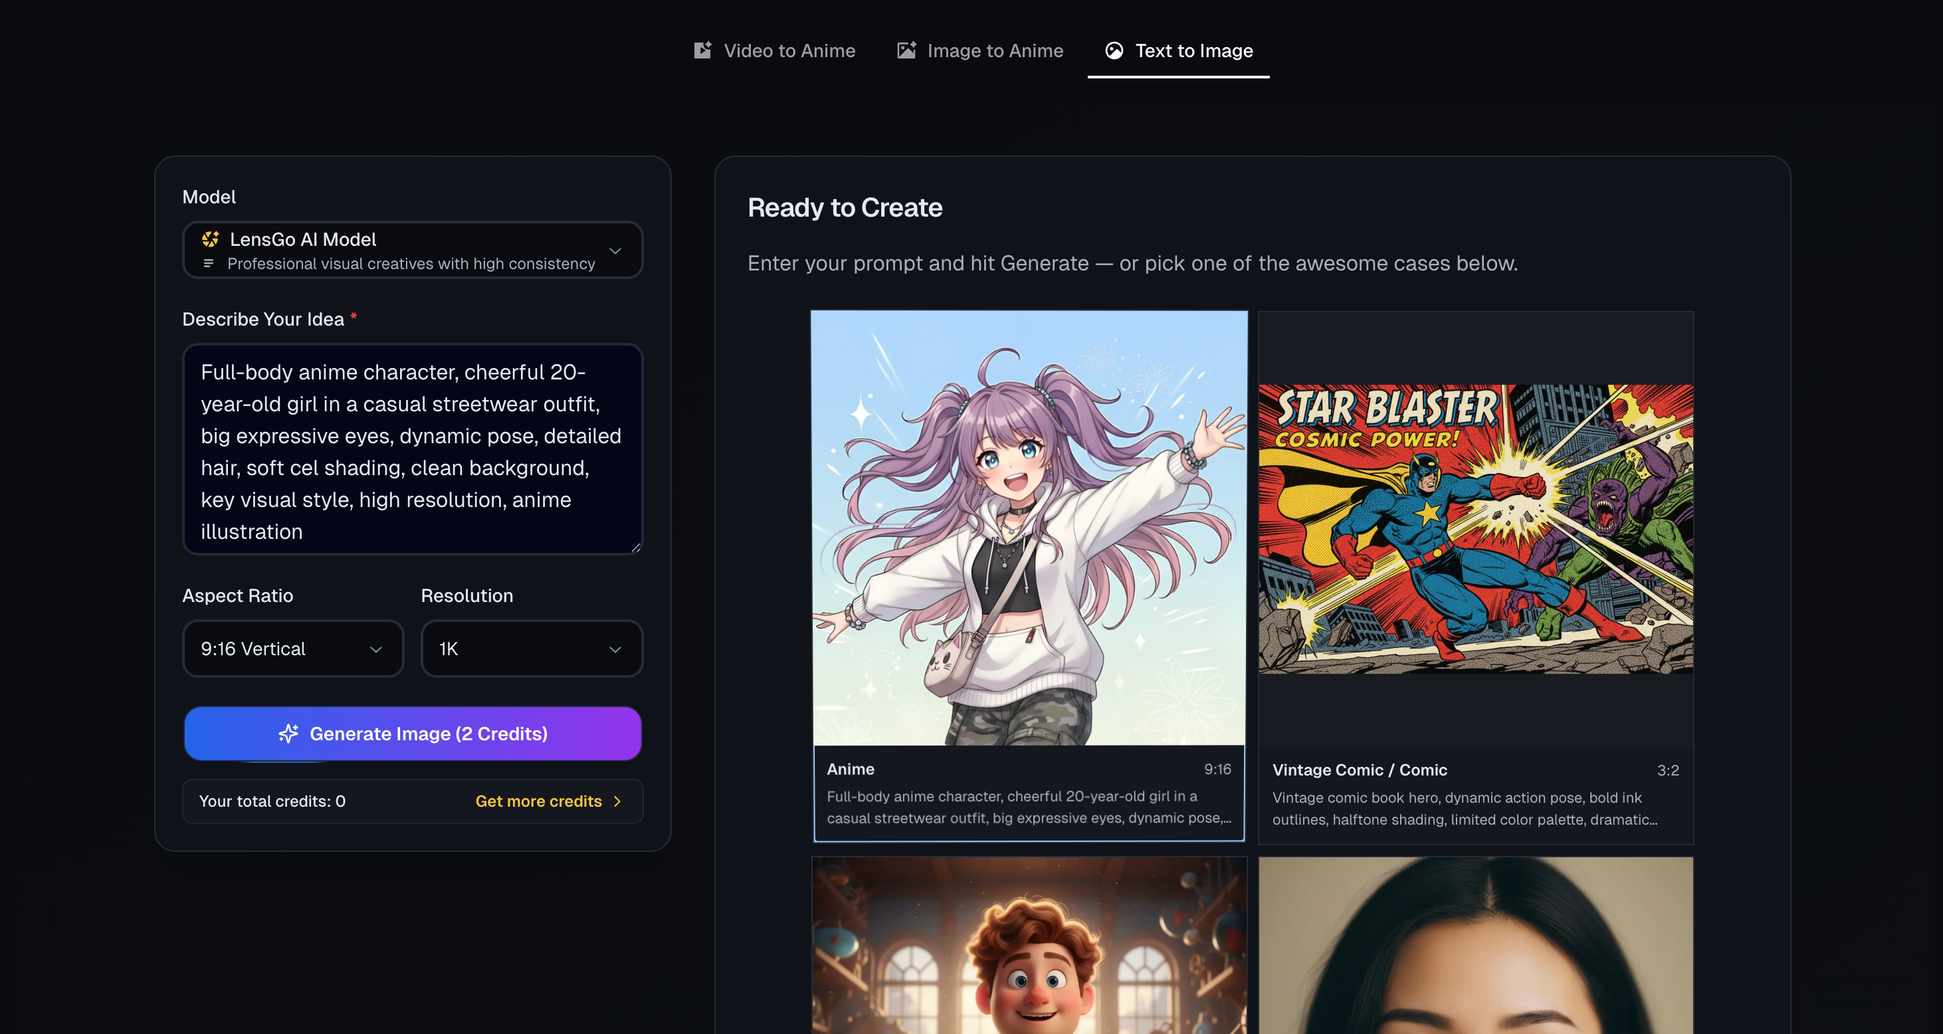The width and height of the screenshot is (1943, 1034).
Task: Click the LensGo model logo icon
Action: [x=211, y=239]
